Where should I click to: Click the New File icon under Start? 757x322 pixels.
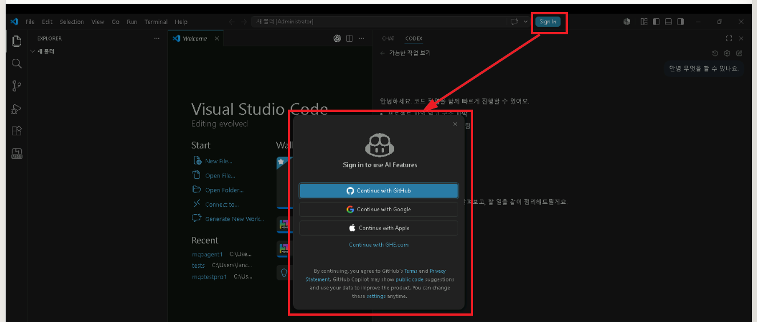[x=197, y=161]
